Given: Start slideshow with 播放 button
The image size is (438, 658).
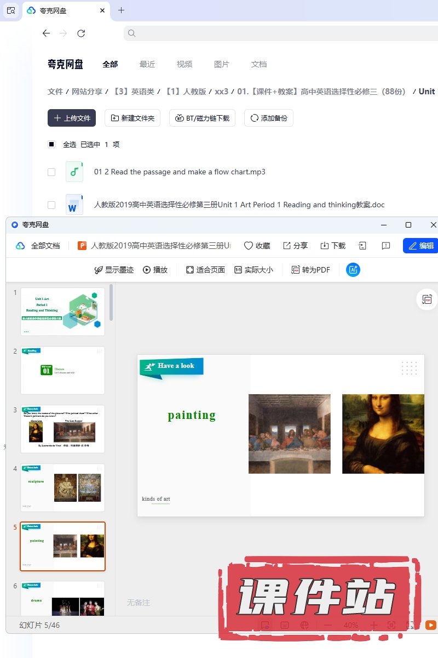Looking at the screenshot, I should [155, 270].
